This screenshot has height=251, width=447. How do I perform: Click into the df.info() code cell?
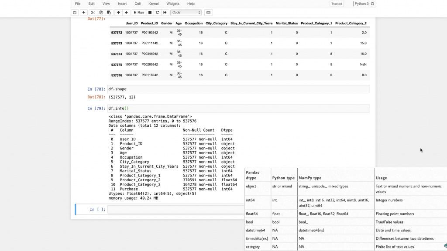click(238, 109)
